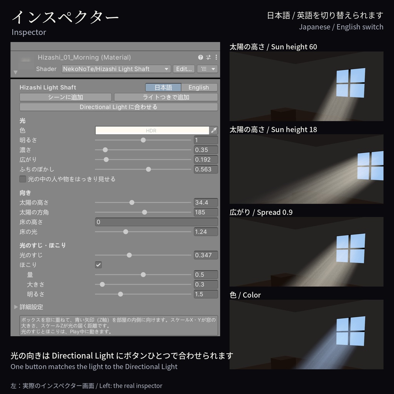Click the Spread 0.9 preview image

pyautogui.click(x=306, y=252)
